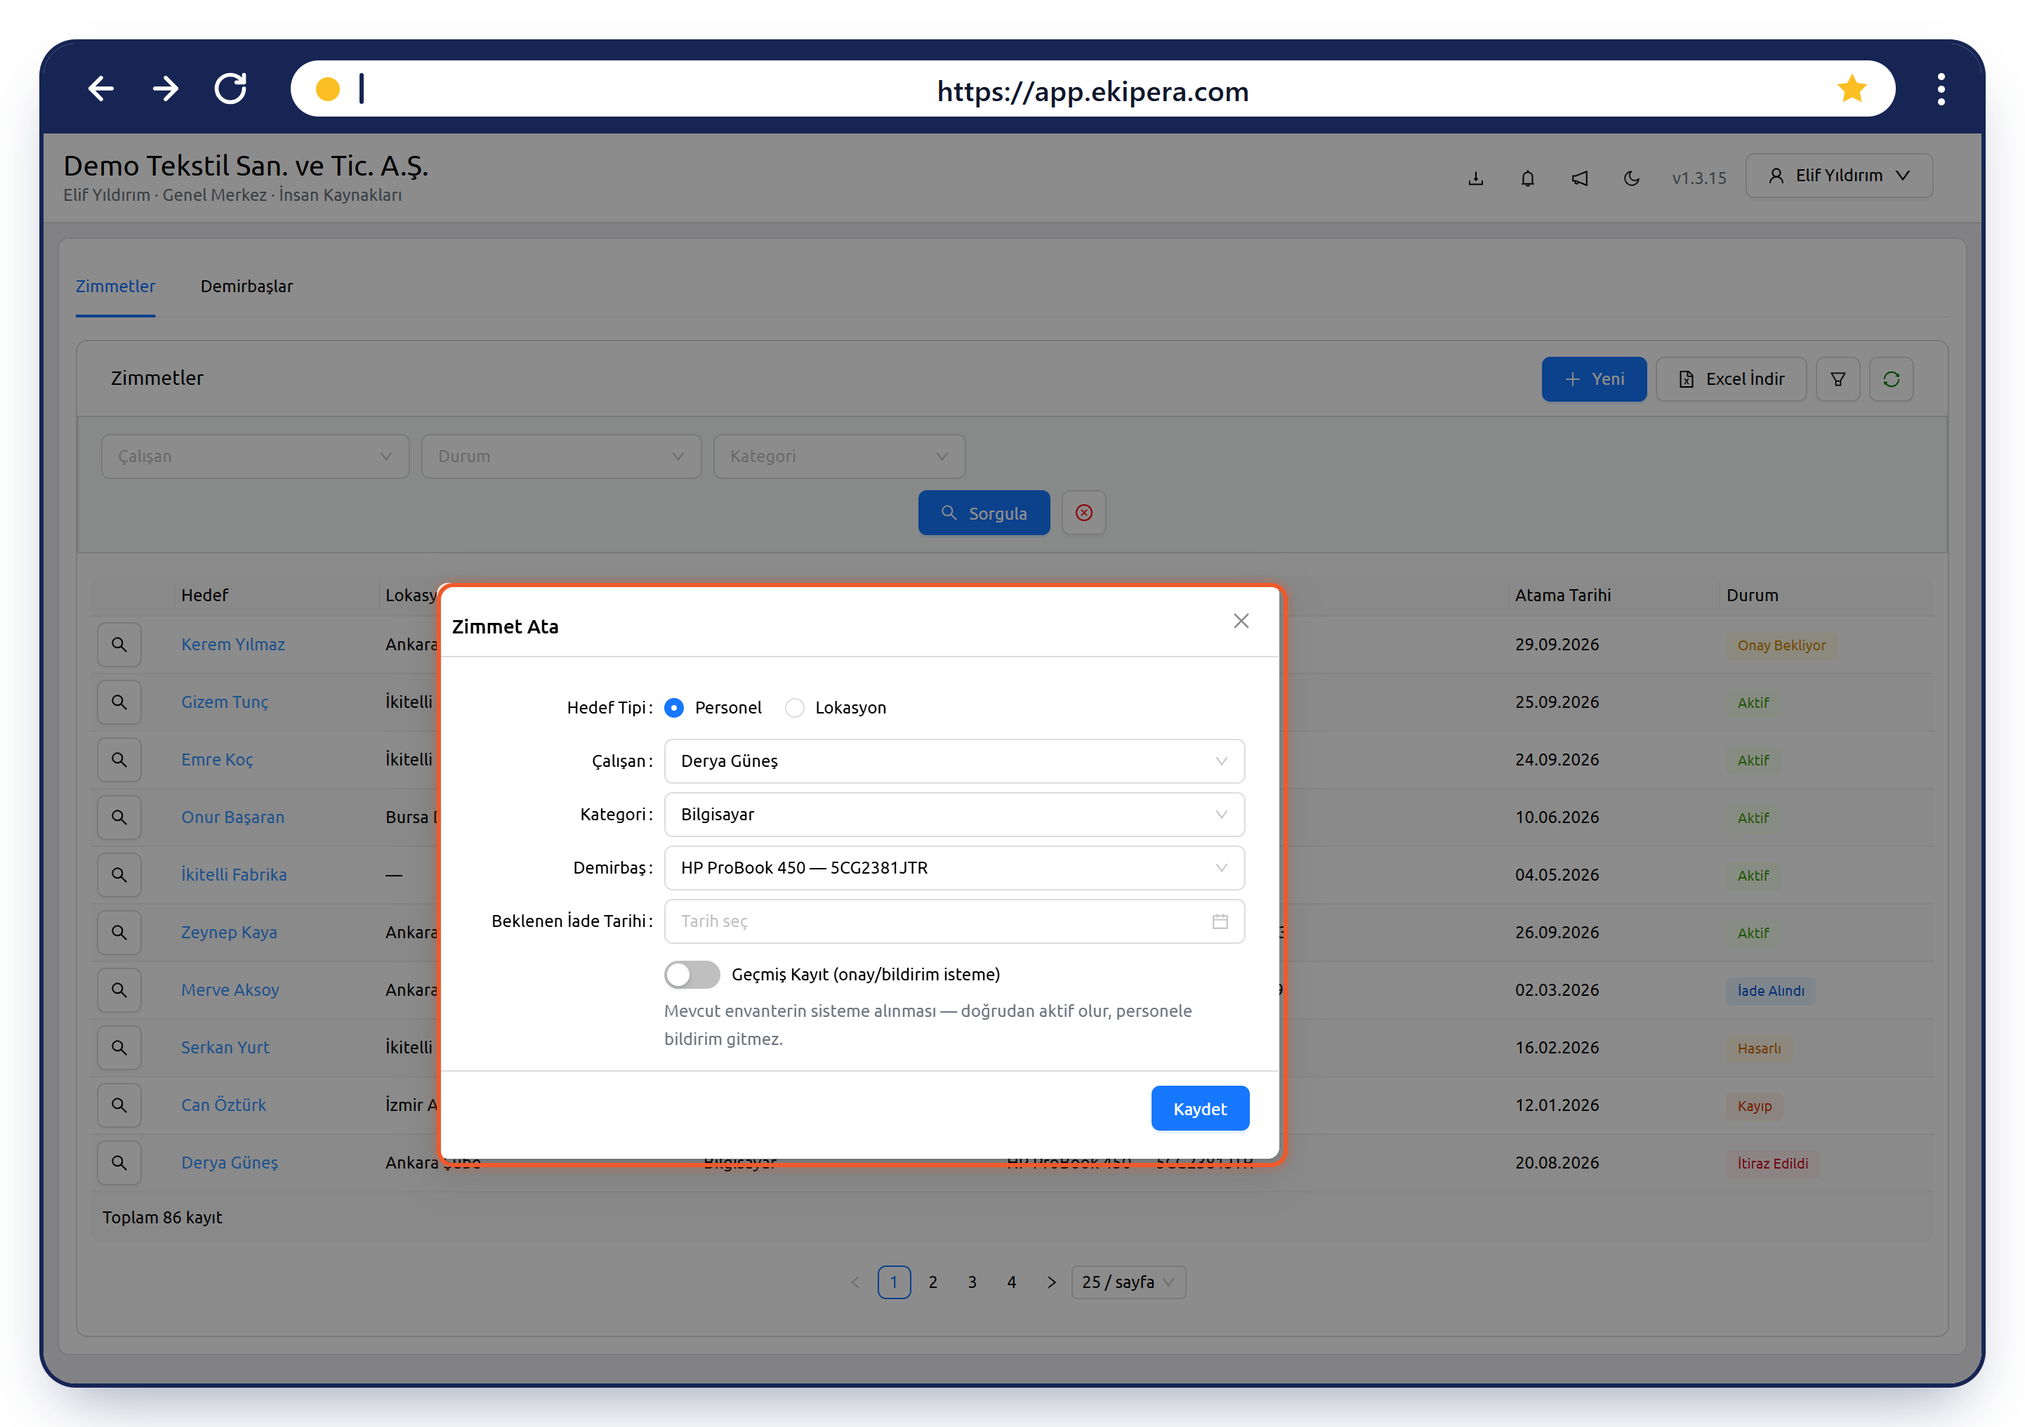Viewport: 2025px width, 1427px height.
Task: Click the Sorgula button
Action: click(984, 513)
